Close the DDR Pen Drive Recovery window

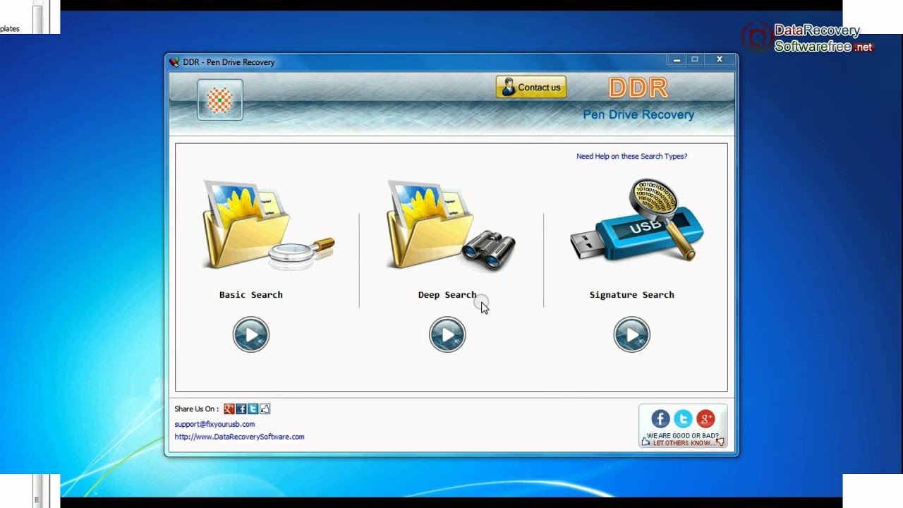point(720,60)
